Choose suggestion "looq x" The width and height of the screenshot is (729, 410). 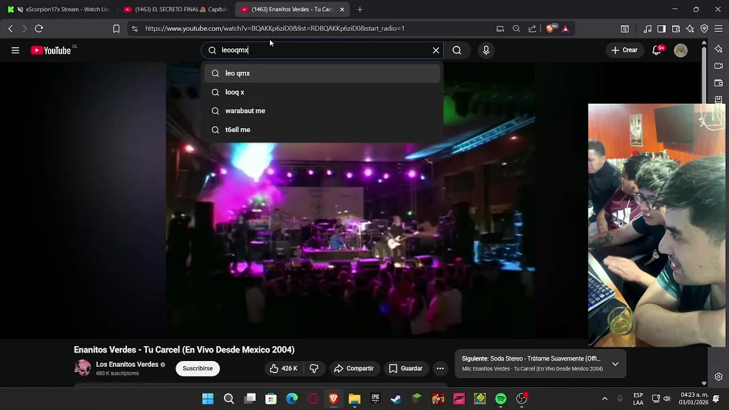click(x=322, y=92)
